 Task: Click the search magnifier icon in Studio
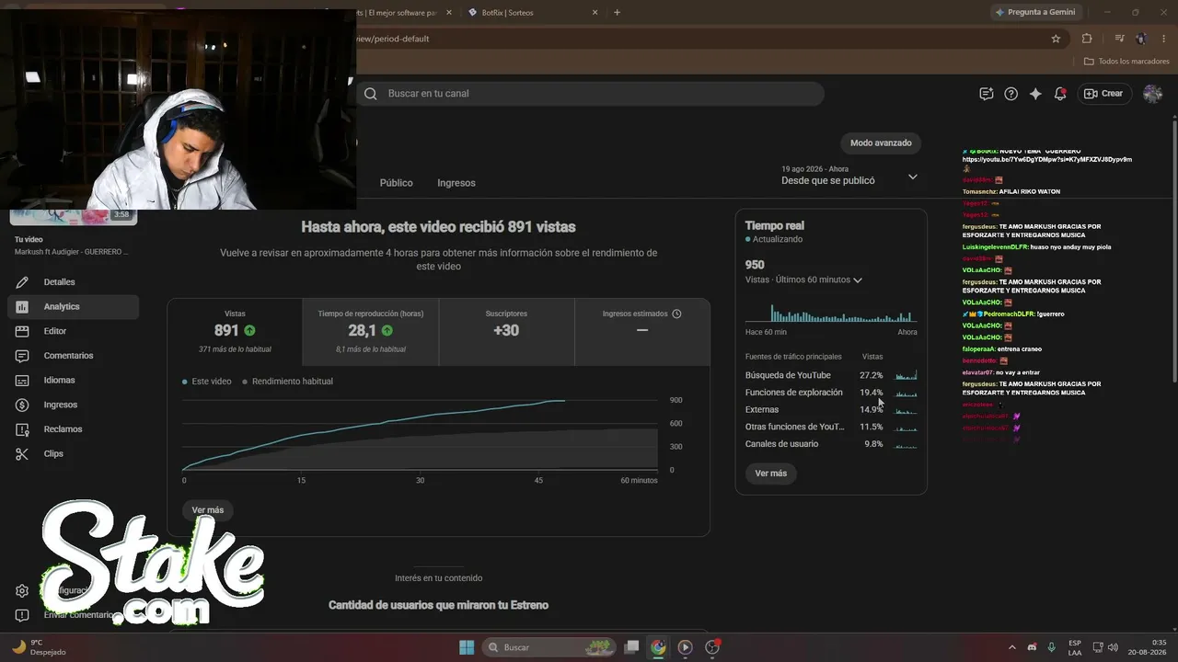tap(371, 94)
